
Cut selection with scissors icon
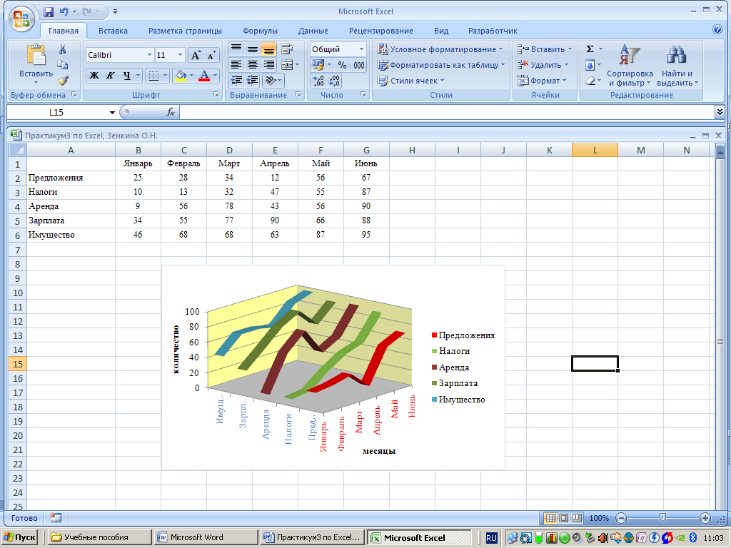[63, 49]
